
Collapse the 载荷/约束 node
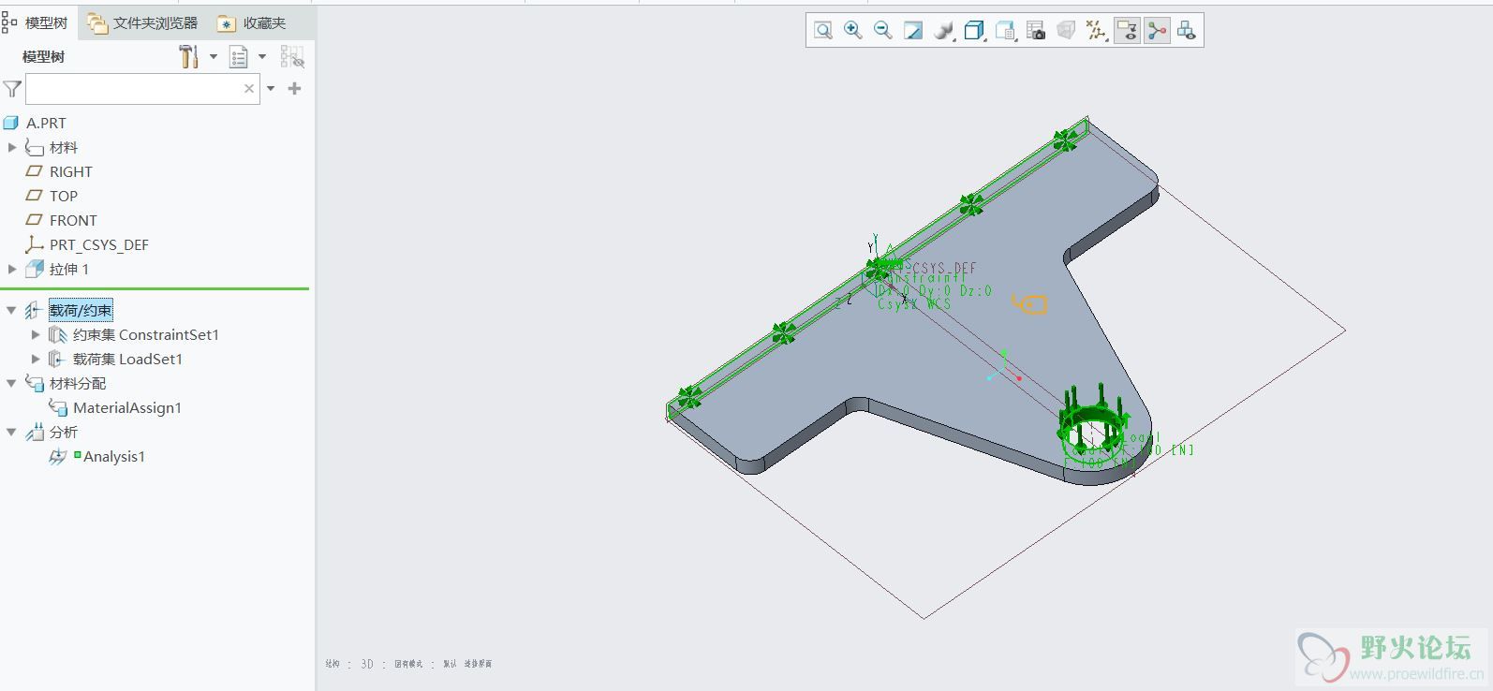point(11,310)
